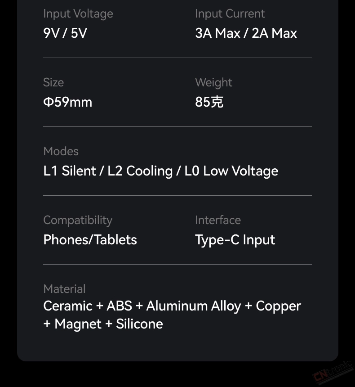Click the Magnet + Silicone line
The height and width of the screenshot is (387, 355).
click(103, 324)
